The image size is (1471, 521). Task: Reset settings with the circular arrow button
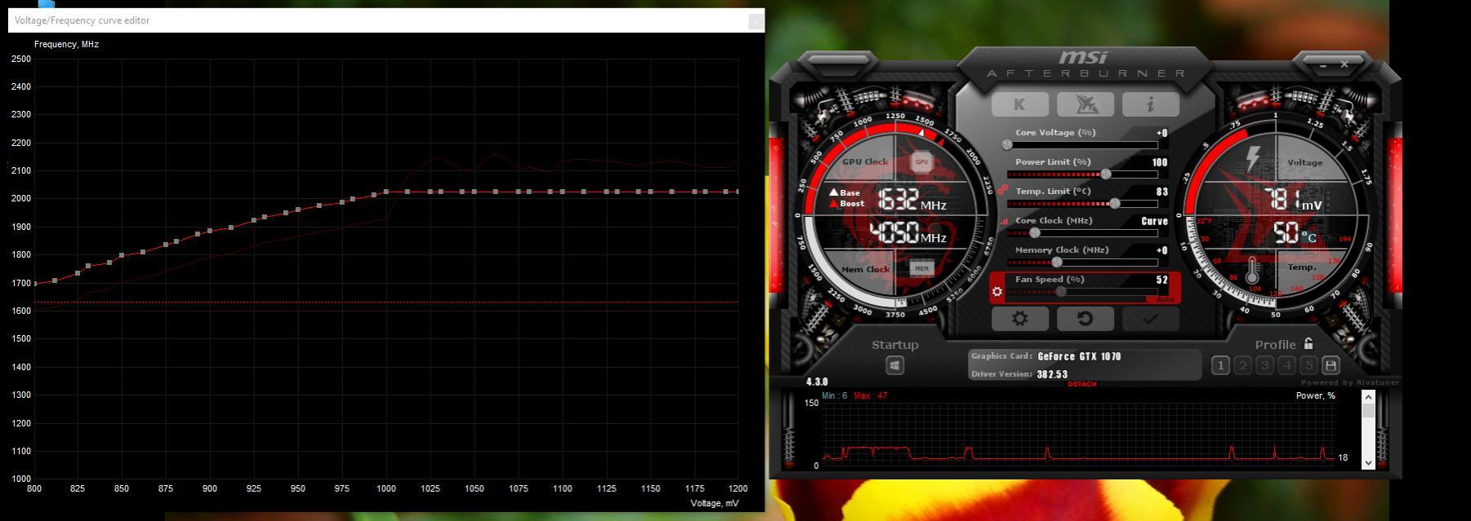click(x=1085, y=318)
